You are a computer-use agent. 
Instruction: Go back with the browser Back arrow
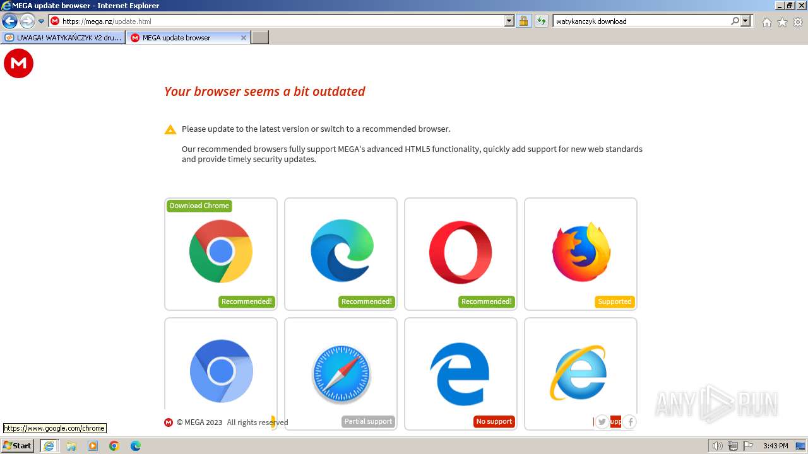coord(9,21)
